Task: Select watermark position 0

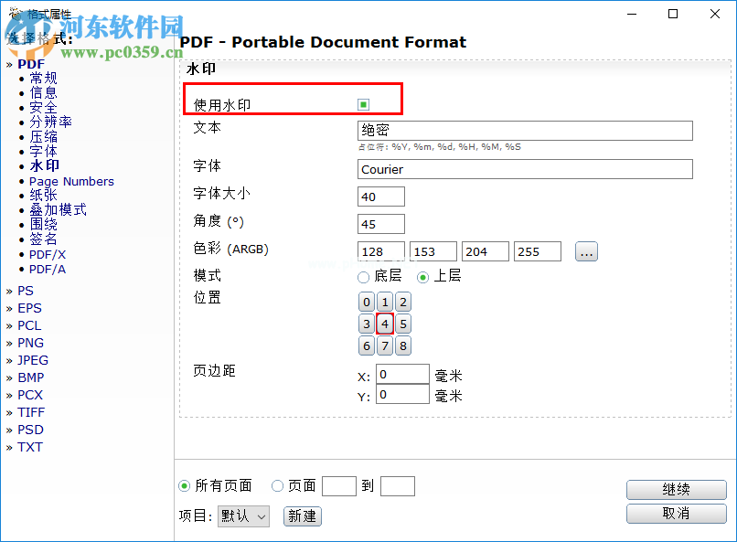Action: click(x=367, y=302)
